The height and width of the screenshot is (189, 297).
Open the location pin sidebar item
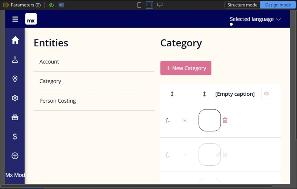click(15, 79)
